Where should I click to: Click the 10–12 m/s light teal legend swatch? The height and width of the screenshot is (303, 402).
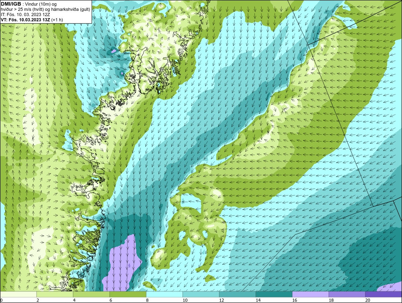coord(201,294)
